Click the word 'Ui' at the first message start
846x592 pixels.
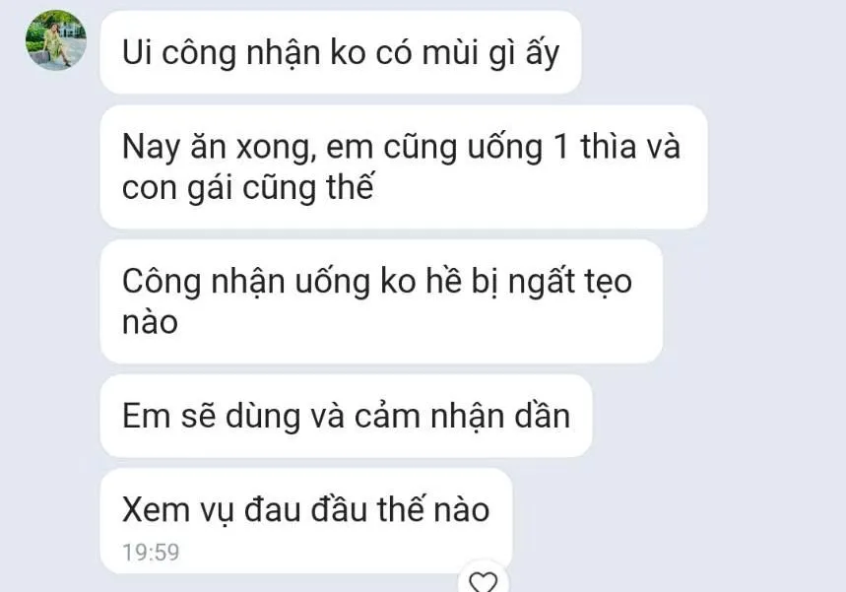(x=137, y=53)
